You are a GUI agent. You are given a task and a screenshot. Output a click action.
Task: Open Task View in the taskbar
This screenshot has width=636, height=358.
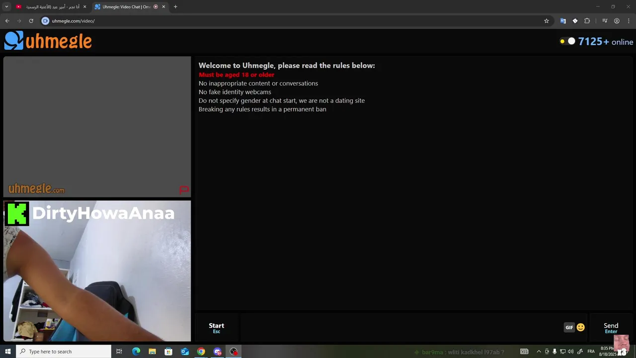click(119, 352)
